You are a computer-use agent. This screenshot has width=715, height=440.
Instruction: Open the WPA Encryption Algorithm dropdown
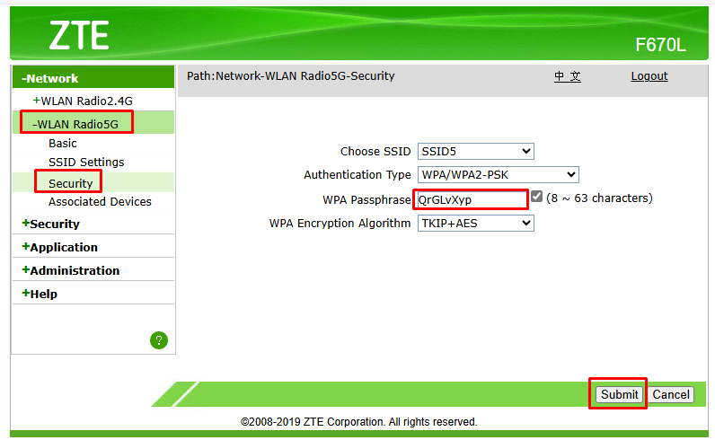(475, 224)
